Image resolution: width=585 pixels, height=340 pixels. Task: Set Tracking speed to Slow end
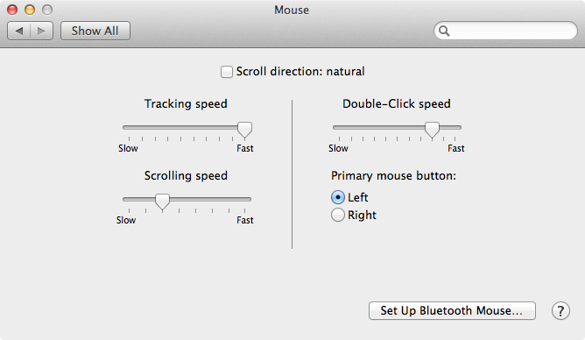tap(129, 128)
